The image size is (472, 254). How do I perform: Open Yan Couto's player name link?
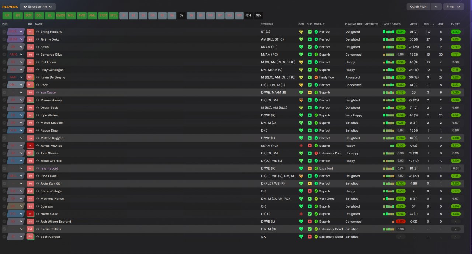[48, 93]
